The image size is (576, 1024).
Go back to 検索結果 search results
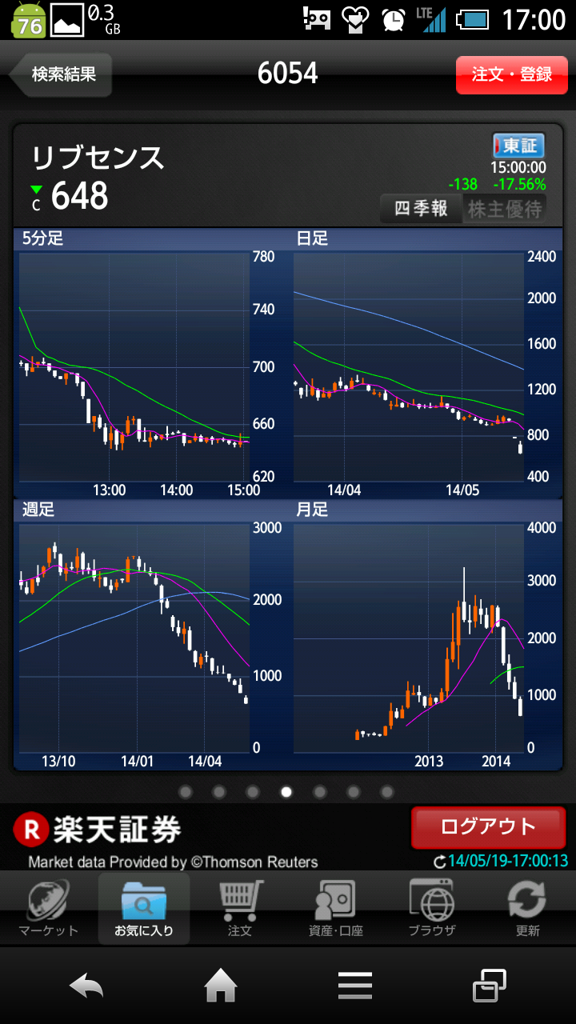coord(62,74)
